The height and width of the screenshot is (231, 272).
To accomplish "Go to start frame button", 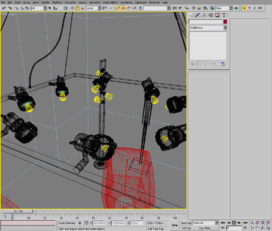I will (x=223, y=223).
